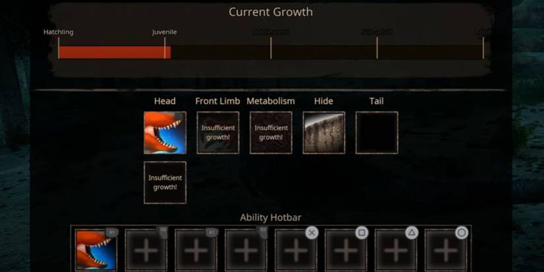The height and width of the screenshot is (272, 544).
Task: Click the locked Metabolism slot
Action: pyautogui.click(x=271, y=133)
